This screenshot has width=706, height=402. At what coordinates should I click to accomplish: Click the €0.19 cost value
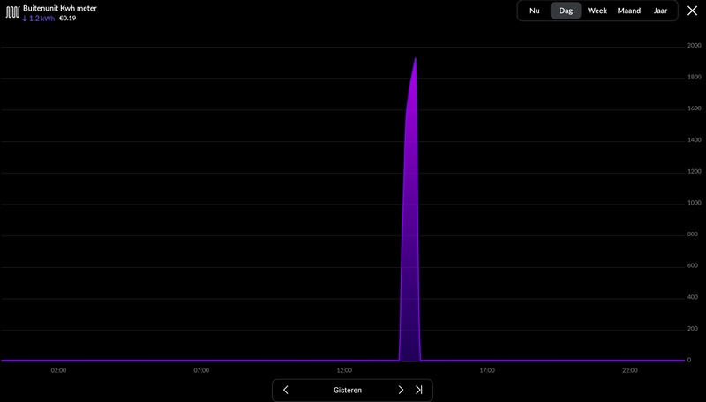click(68, 19)
